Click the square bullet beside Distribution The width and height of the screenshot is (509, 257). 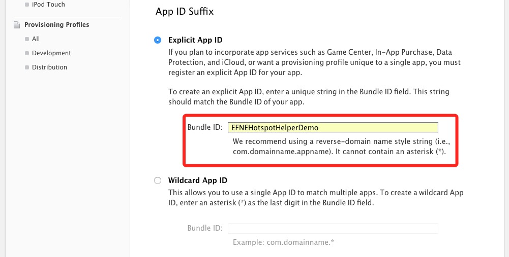27,67
